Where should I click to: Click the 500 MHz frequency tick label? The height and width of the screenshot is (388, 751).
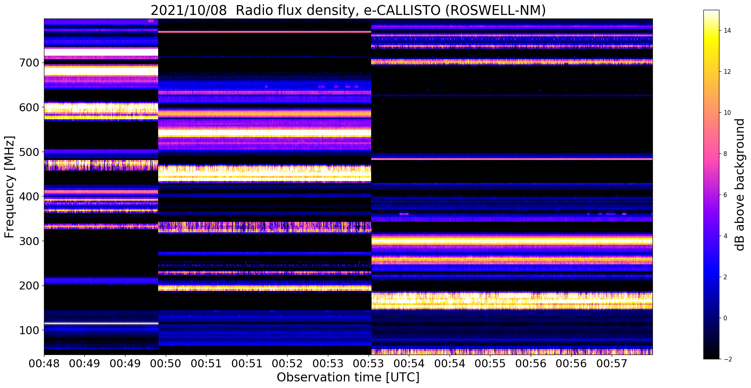coord(29,152)
